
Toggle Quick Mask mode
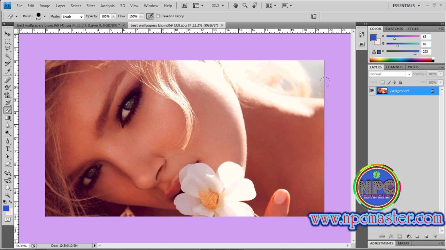[7, 219]
